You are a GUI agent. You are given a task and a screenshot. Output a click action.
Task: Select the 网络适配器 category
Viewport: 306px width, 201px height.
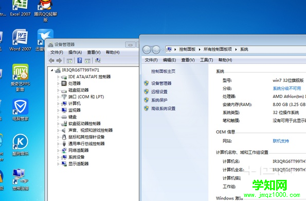click(79, 150)
